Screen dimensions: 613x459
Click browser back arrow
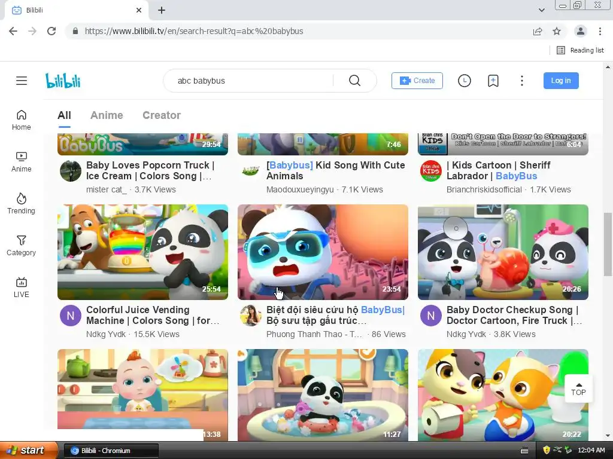tap(13, 31)
